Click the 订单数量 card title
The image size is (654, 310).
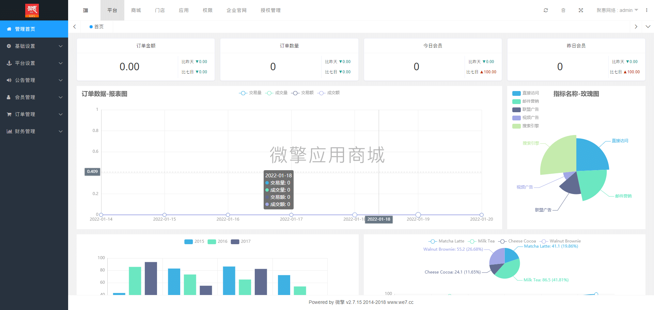tap(289, 46)
